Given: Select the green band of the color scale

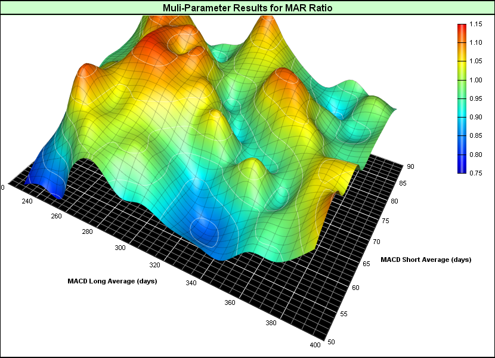Looking at the screenshot, I should [462, 89].
